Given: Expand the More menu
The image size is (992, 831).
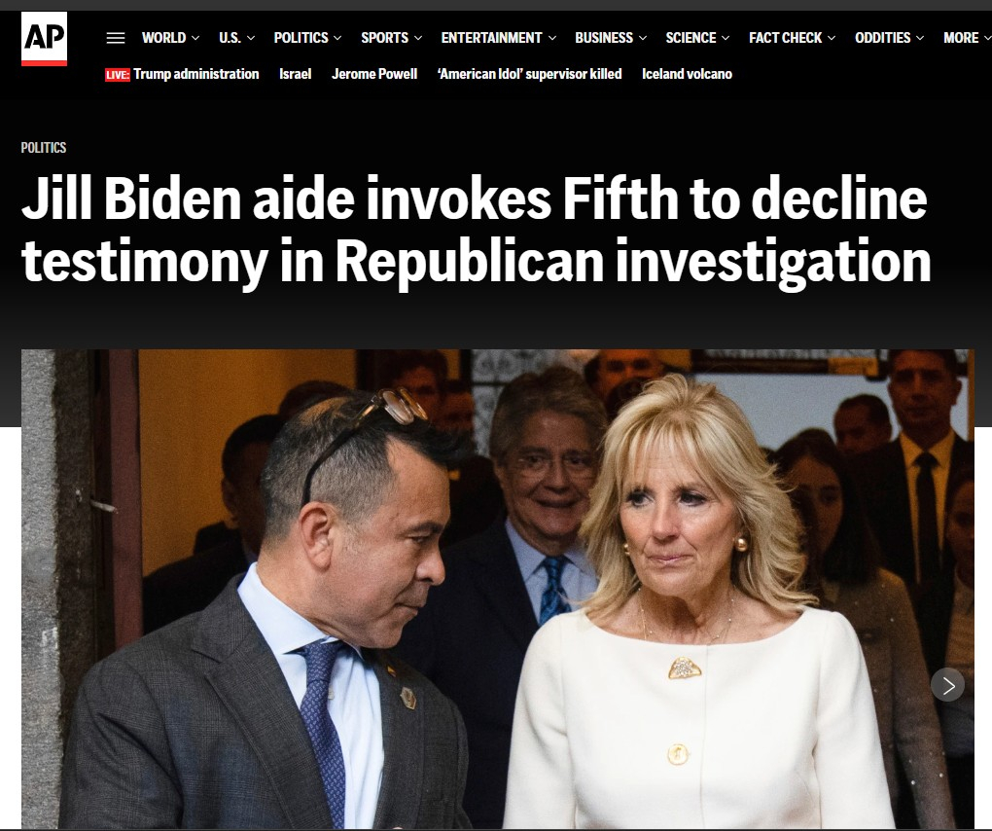Looking at the screenshot, I should click(x=967, y=38).
